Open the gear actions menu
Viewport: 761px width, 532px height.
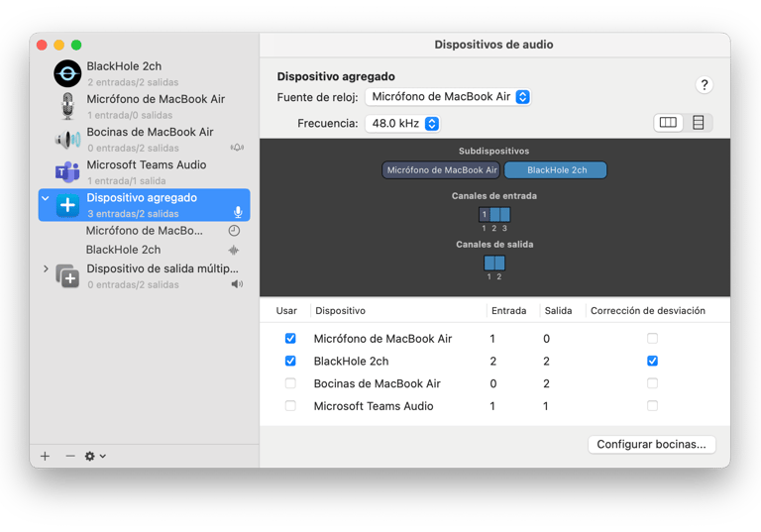coord(95,457)
